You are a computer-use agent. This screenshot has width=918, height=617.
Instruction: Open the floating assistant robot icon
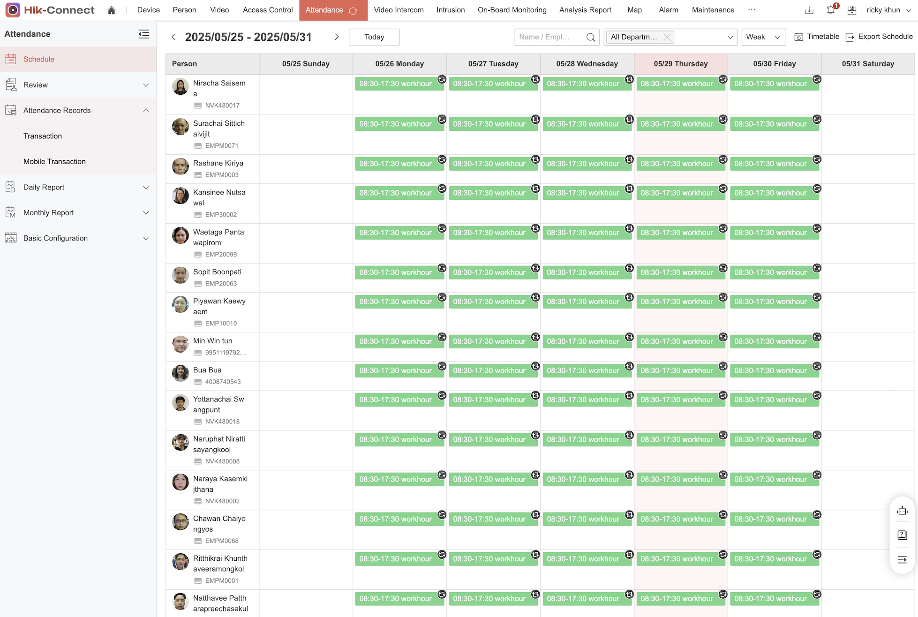[x=902, y=511]
